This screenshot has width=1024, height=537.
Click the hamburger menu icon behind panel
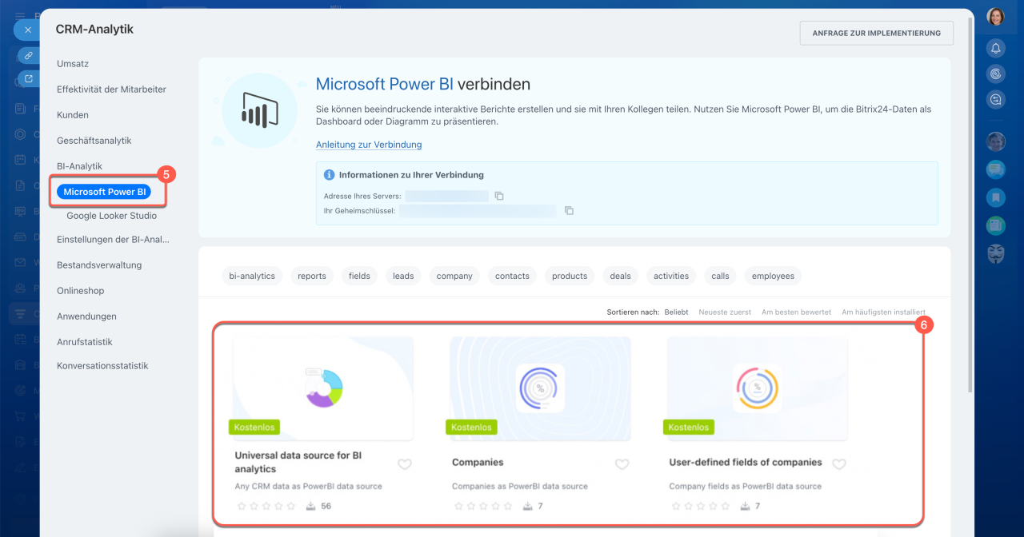click(20, 15)
